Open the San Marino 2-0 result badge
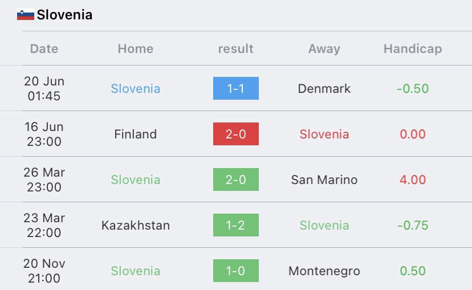Image resolution: width=472 pixels, height=290 pixels. tap(235, 179)
